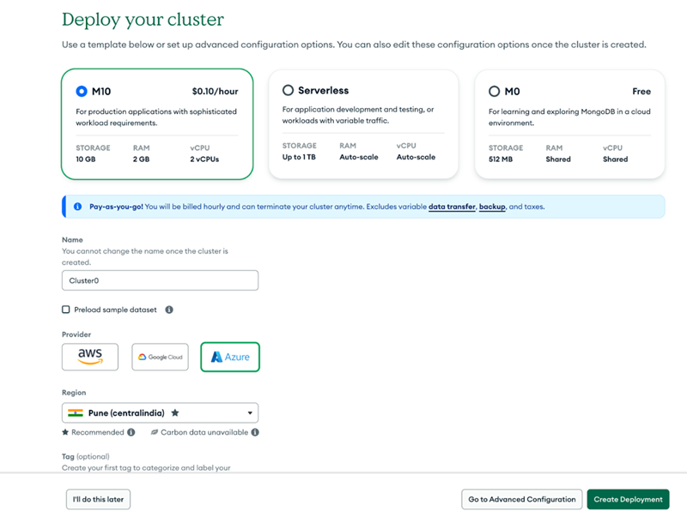Screen dimensions: 687x523
Task: Click the cluster Name input field
Action: [x=160, y=280]
